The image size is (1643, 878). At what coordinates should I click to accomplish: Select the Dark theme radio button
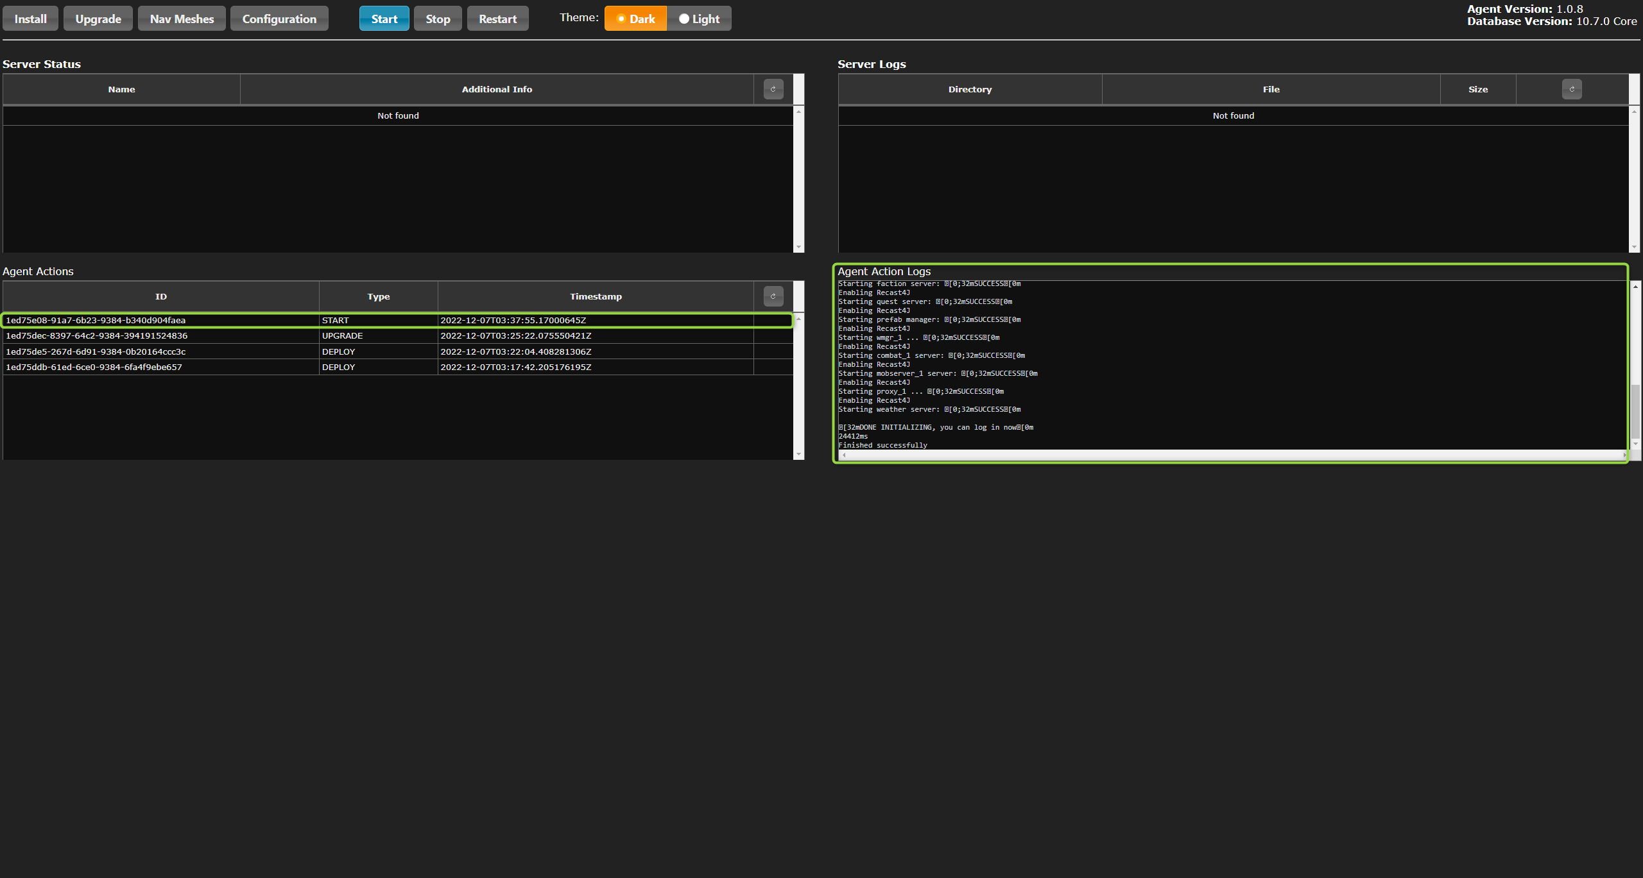click(x=635, y=19)
